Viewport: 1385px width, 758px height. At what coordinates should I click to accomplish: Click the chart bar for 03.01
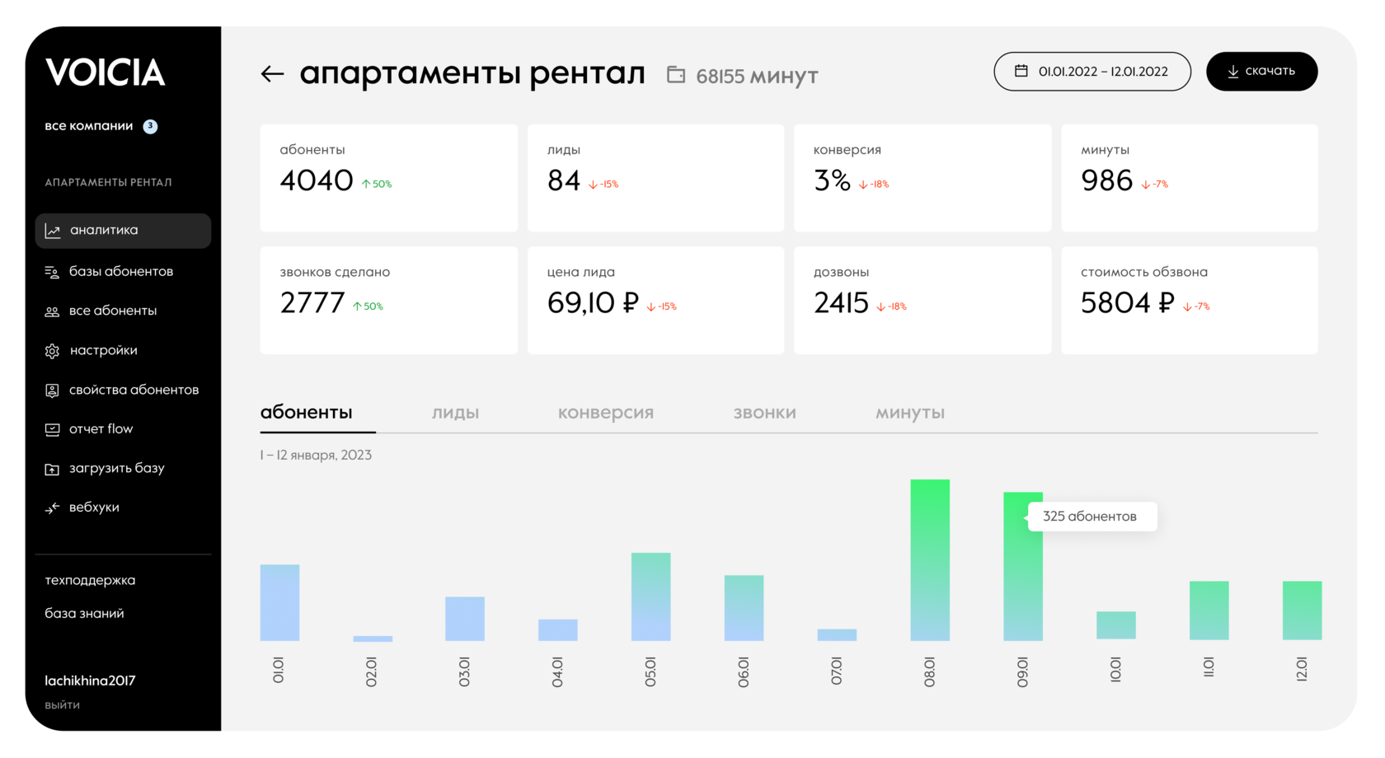coord(465,619)
